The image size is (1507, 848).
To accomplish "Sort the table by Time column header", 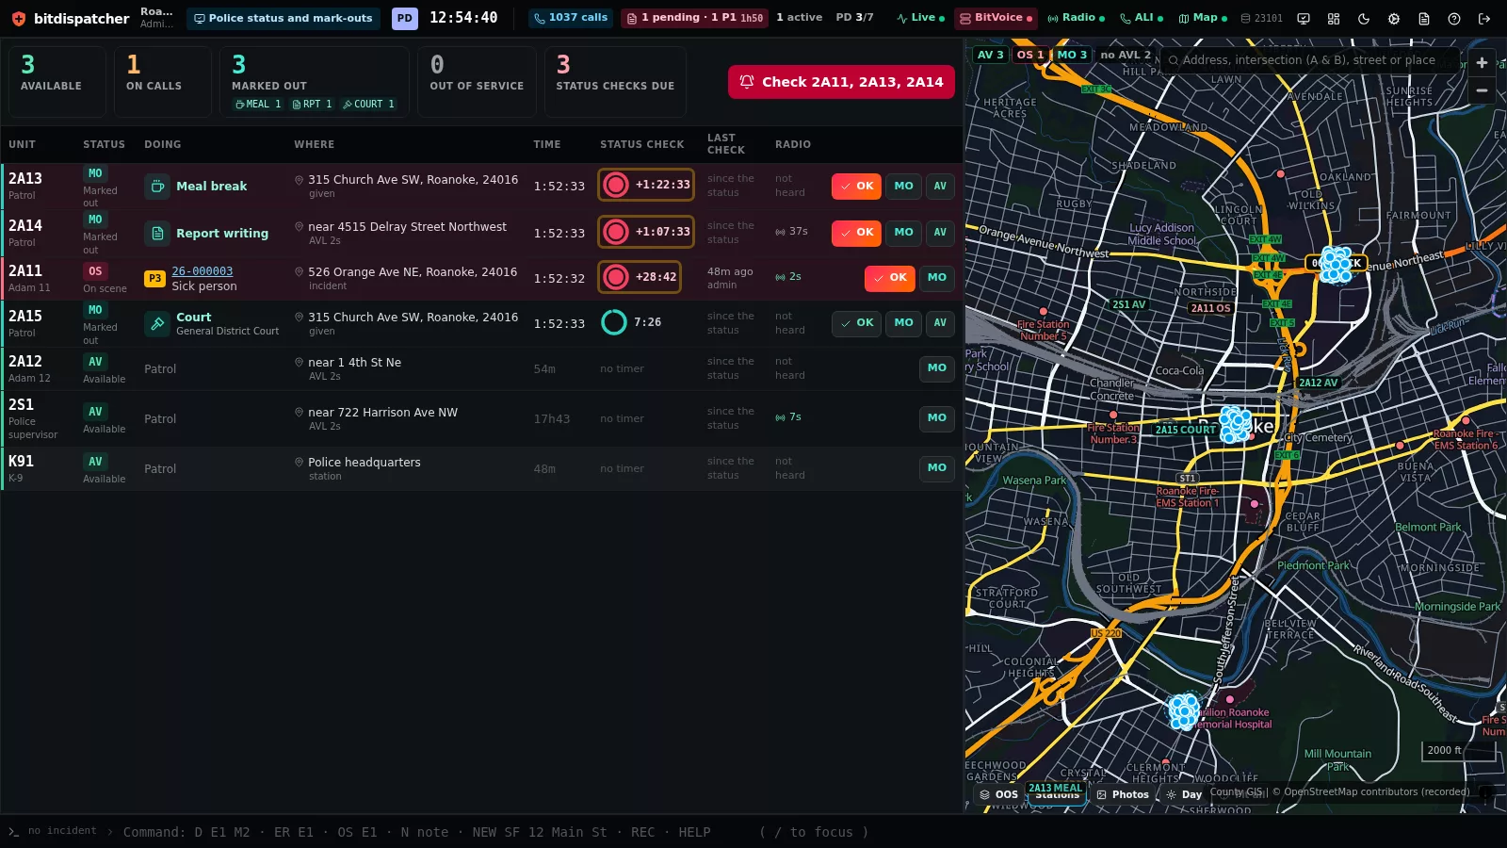I will (547, 144).
